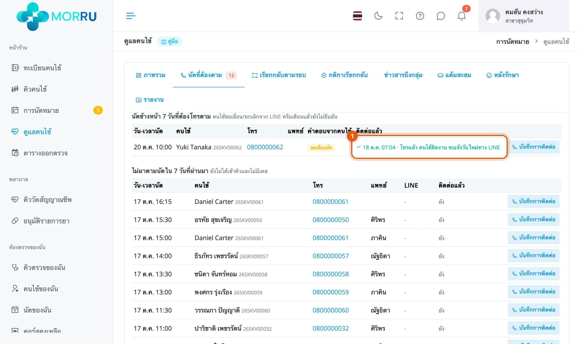Open ตารางออกตรวจ sidebar item
This screenshot has height=344, width=580.
pyautogui.click(x=45, y=153)
